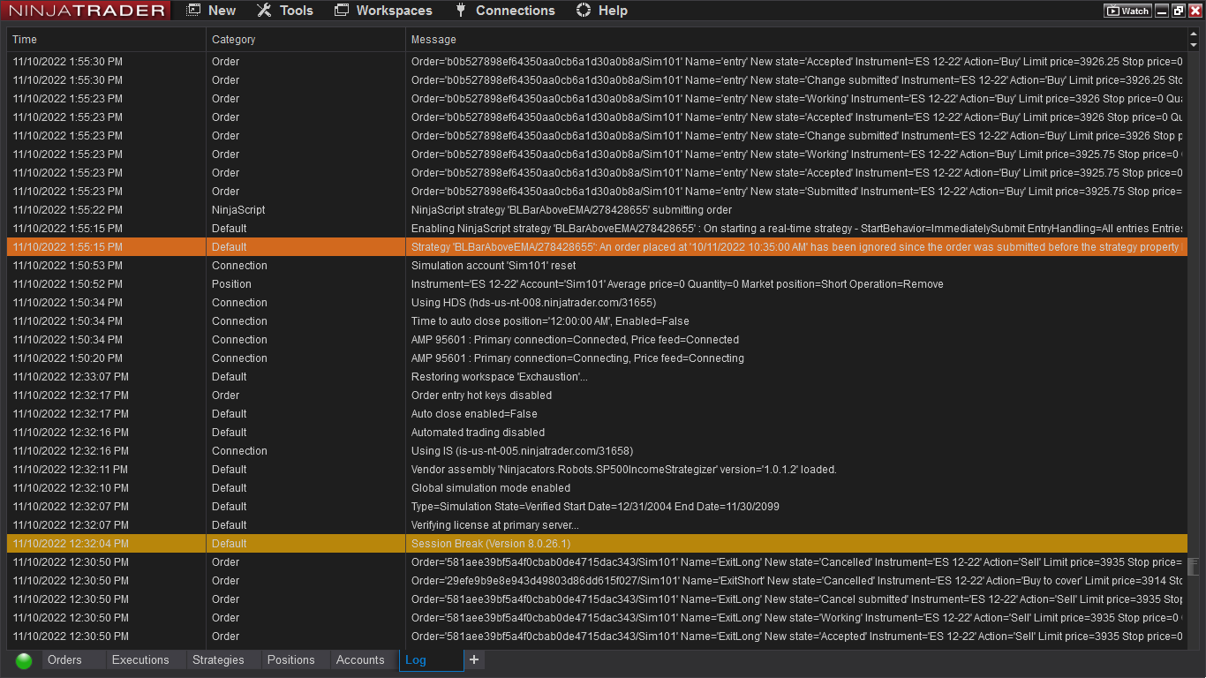Select the orange BLBarAboveEMA ignored-order log row
The image size is (1206, 678).
(597, 247)
